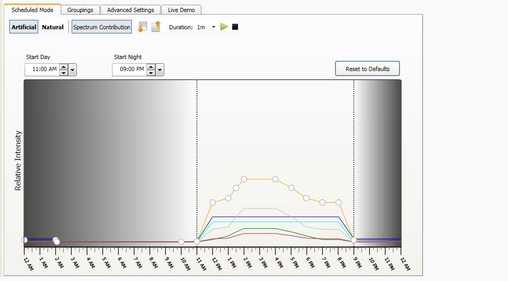Go to the Live Demo tab

pyautogui.click(x=181, y=10)
